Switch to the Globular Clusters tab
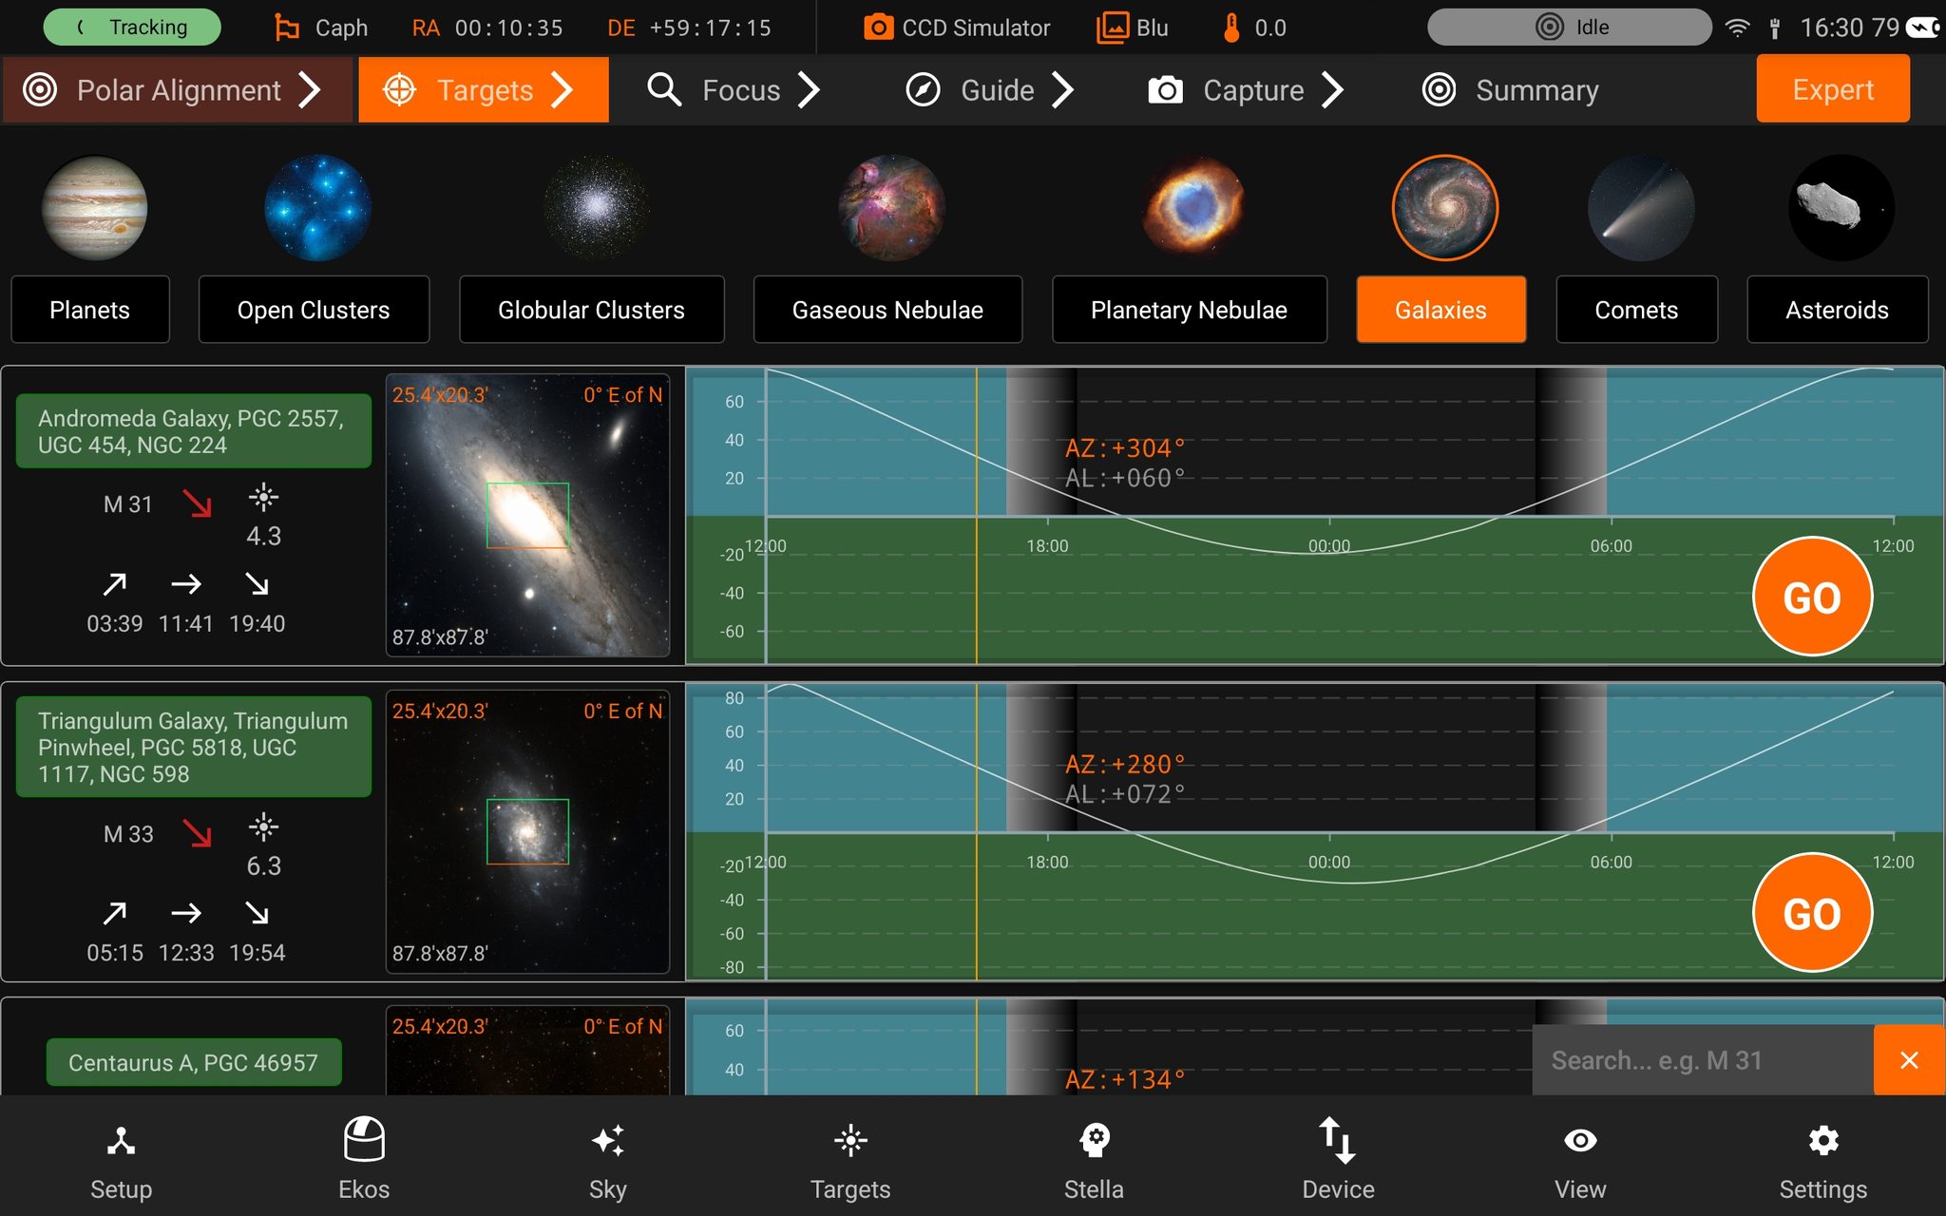 [x=591, y=310]
